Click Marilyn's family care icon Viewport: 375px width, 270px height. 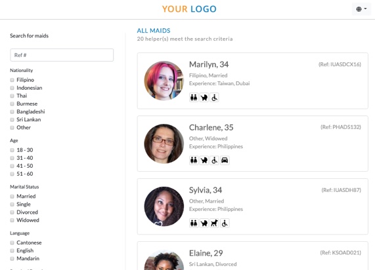coord(194,98)
